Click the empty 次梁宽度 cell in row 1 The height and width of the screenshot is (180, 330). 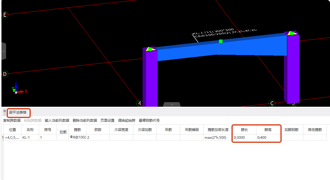tap(121, 138)
